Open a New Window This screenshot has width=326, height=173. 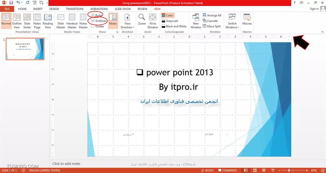[x=196, y=21]
